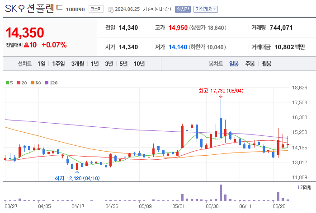
Task: Select the 3년 line chart tab
Action: coord(109,64)
